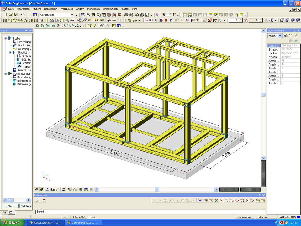Click the Undo arrow icon
301x226 pixels.
[23, 15]
